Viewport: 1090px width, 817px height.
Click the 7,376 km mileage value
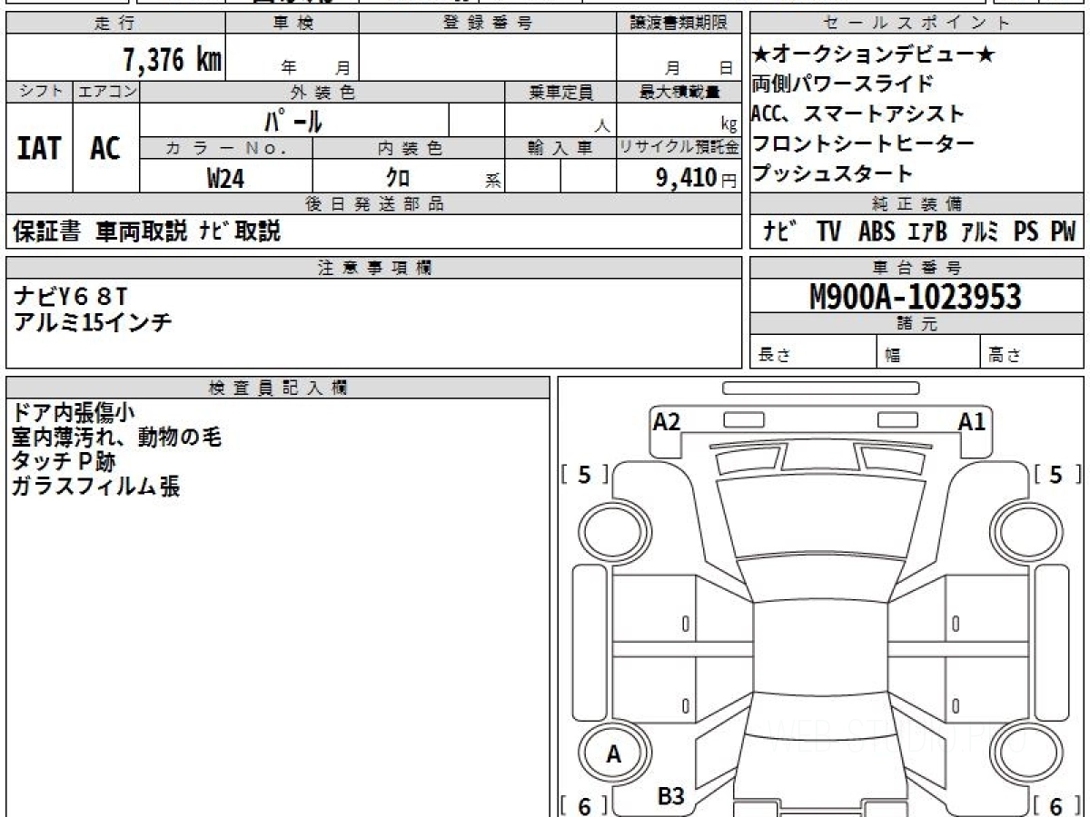coord(172,60)
